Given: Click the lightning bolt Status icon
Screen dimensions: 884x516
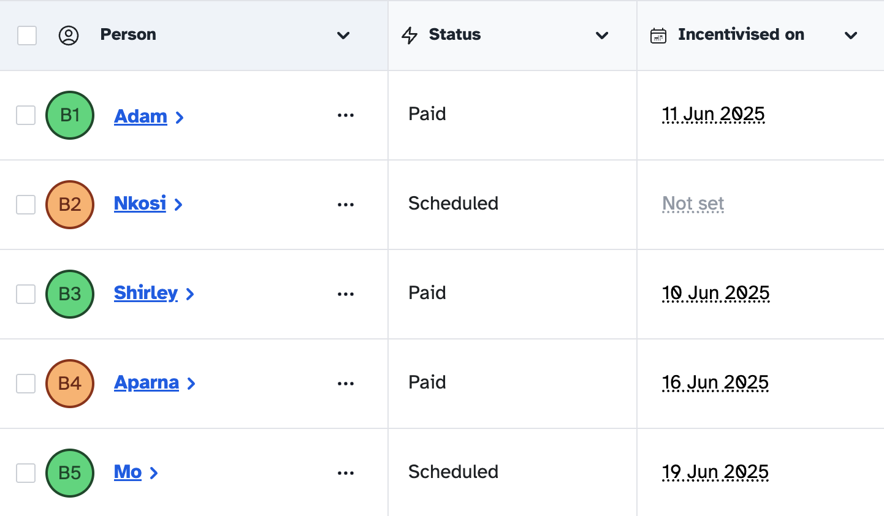Looking at the screenshot, I should click(x=410, y=36).
